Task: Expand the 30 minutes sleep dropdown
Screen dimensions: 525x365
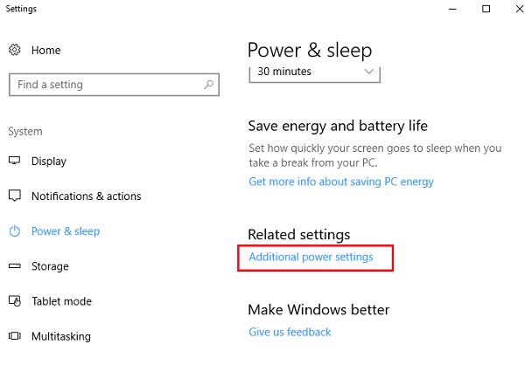Action: 315,72
